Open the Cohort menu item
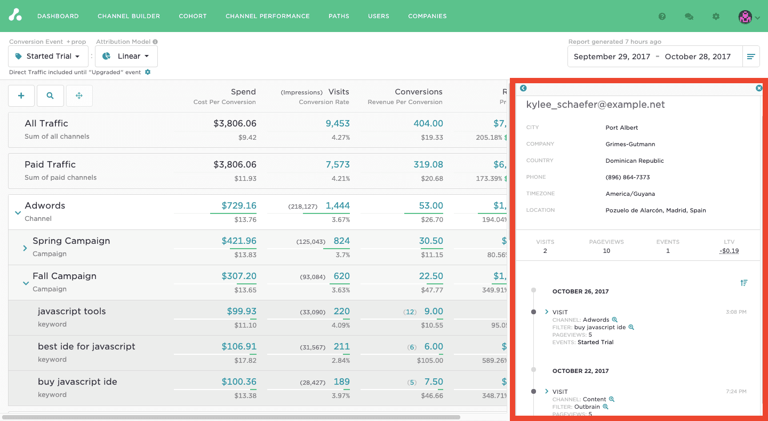The height and width of the screenshot is (421, 768). [x=193, y=16]
